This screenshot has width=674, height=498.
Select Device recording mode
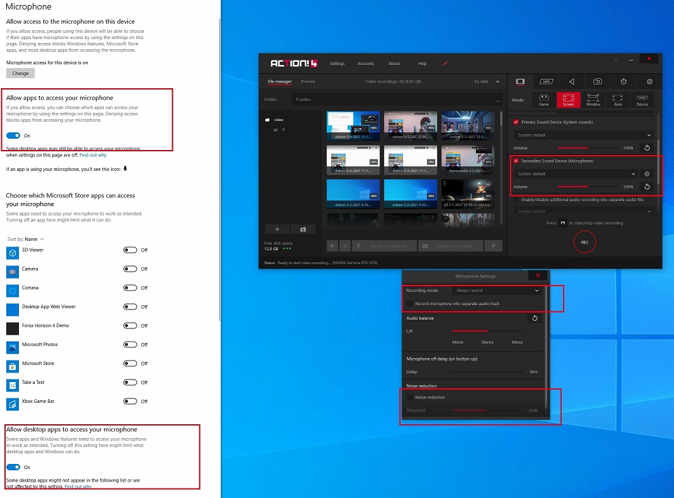642,100
